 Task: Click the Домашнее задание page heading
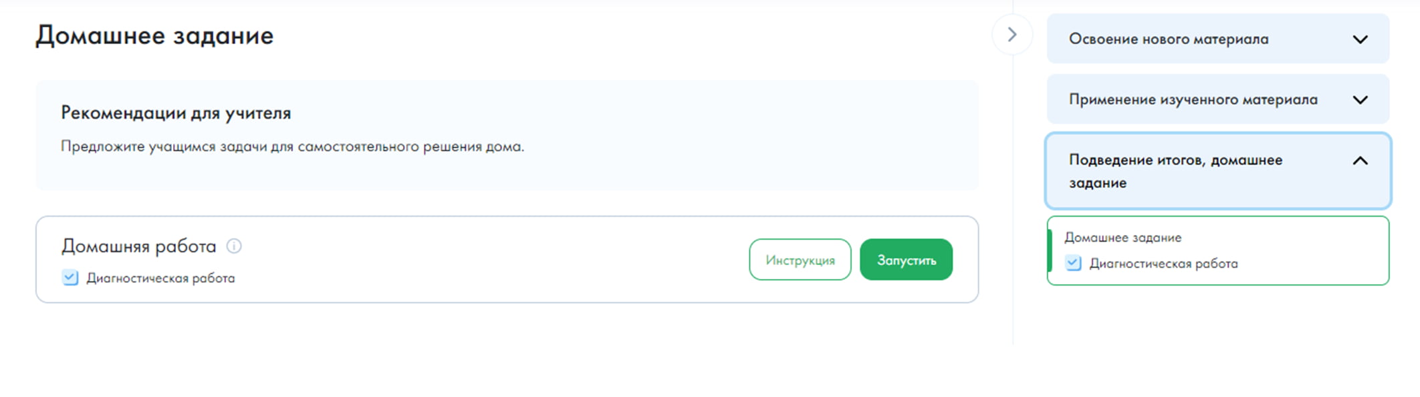coord(154,35)
